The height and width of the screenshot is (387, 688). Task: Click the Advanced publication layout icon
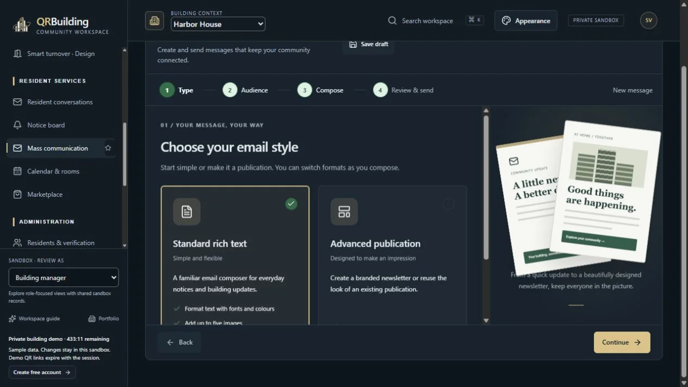[x=344, y=211]
